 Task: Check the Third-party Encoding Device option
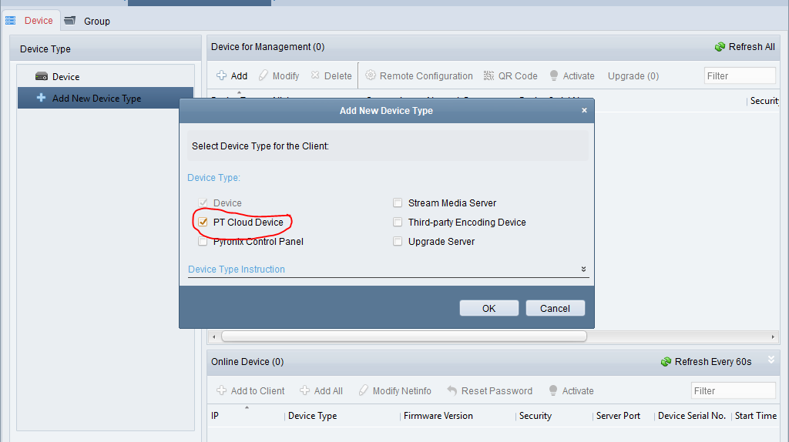point(398,223)
